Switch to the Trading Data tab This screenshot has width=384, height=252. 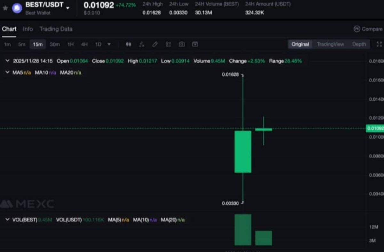(56, 29)
